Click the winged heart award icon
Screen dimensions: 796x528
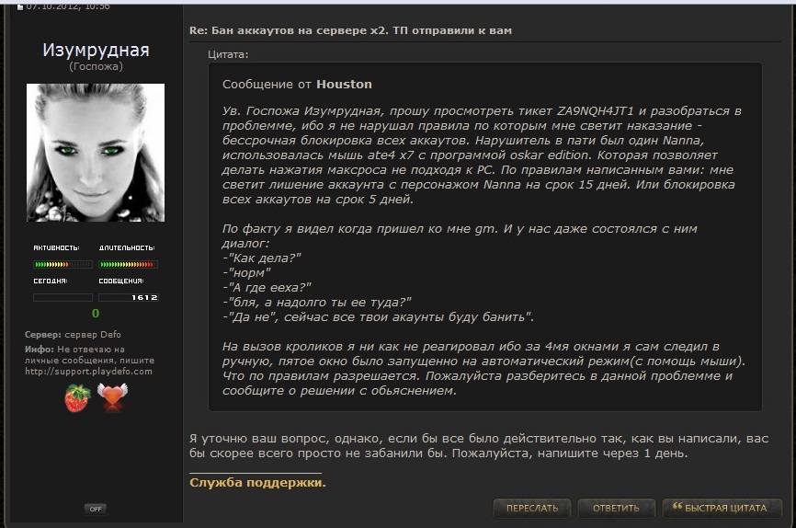(113, 396)
